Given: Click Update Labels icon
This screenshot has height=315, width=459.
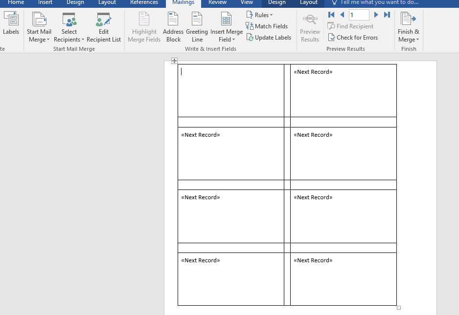Looking at the screenshot, I should [x=250, y=38].
